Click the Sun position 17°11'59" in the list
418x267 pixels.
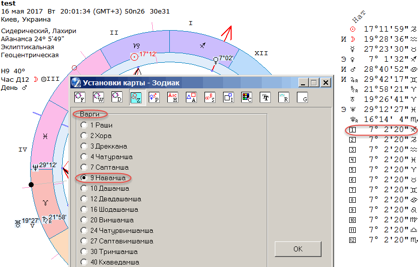386,29
